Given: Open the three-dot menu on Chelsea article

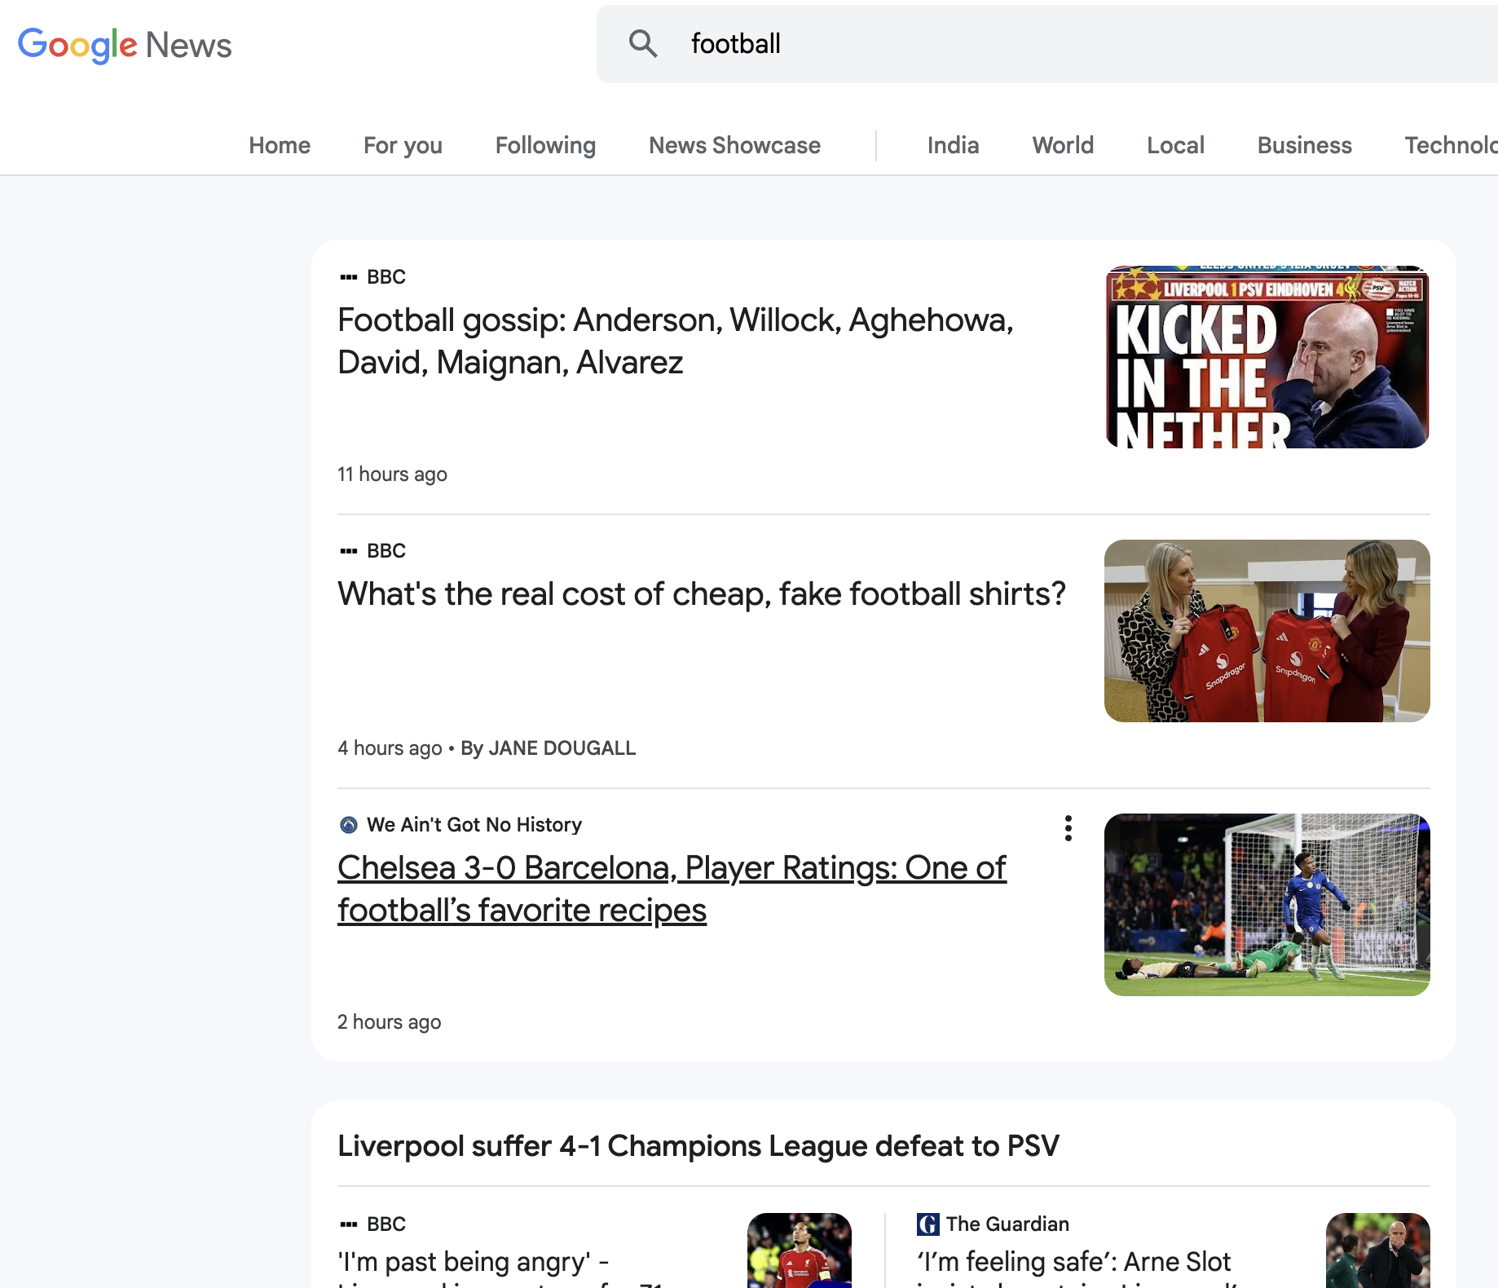Looking at the screenshot, I should click(x=1068, y=828).
